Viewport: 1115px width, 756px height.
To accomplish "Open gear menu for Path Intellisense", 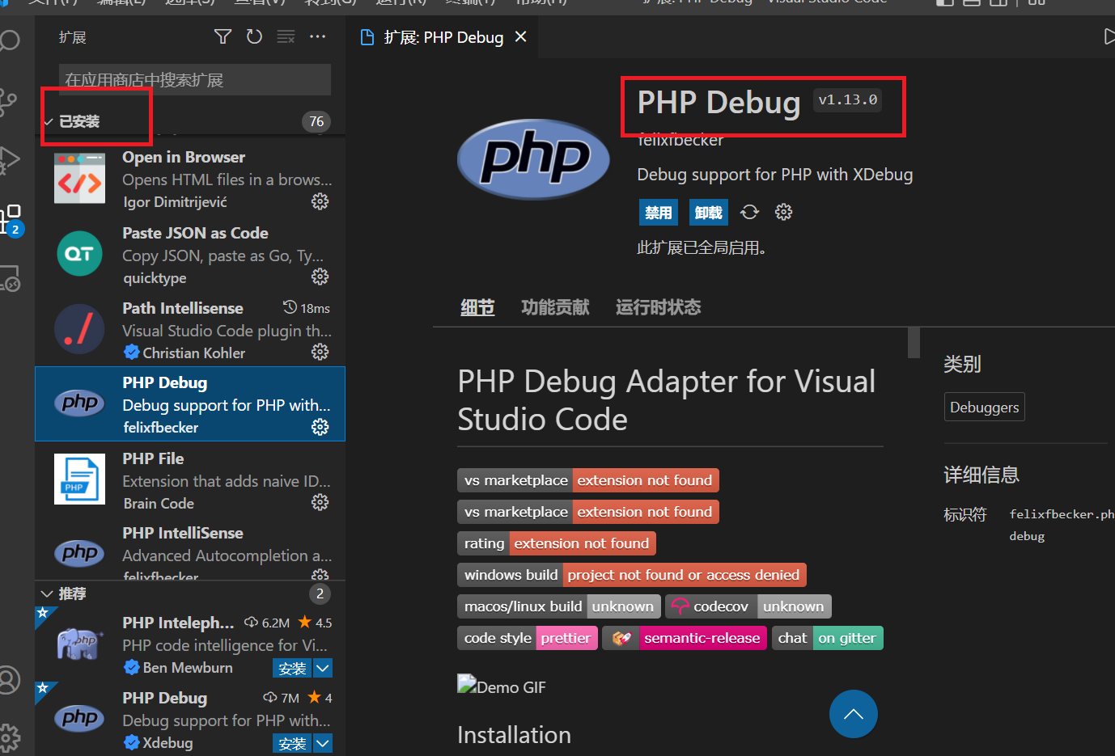I will (x=320, y=352).
